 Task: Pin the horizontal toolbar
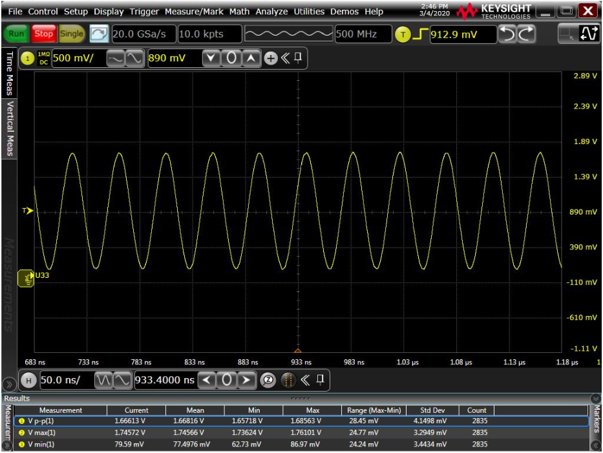tap(320, 381)
